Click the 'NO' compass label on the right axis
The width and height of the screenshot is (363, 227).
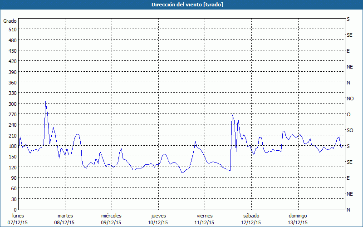click(x=350, y=99)
